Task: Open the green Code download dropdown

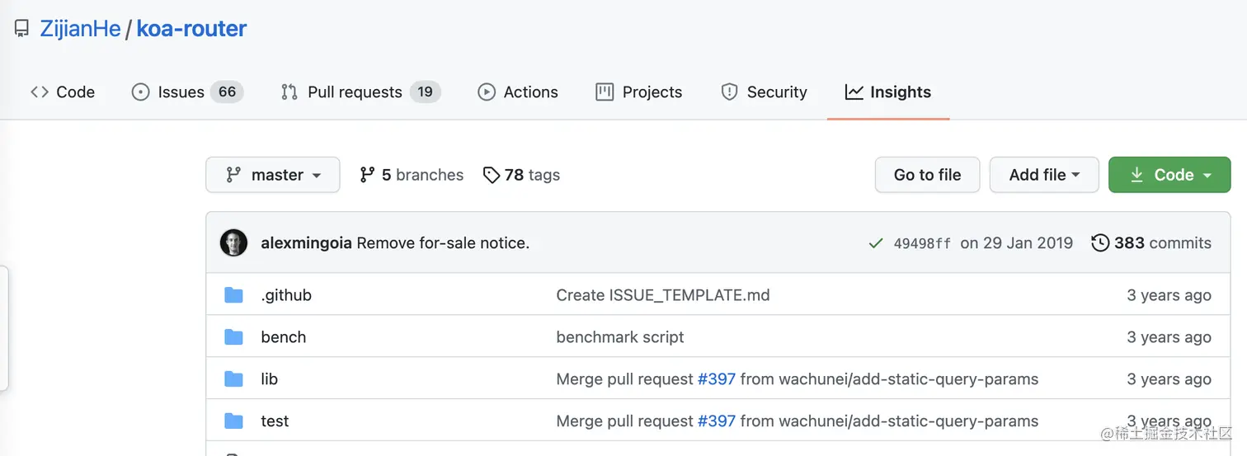Action: [1169, 175]
